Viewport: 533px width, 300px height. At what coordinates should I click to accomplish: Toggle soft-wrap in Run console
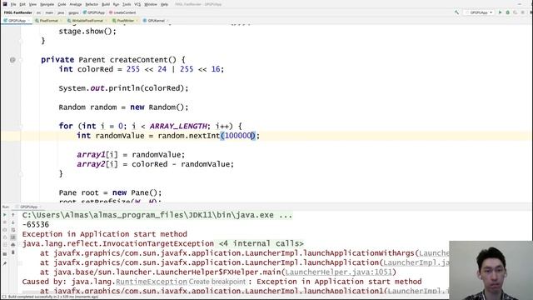(13, 230)
